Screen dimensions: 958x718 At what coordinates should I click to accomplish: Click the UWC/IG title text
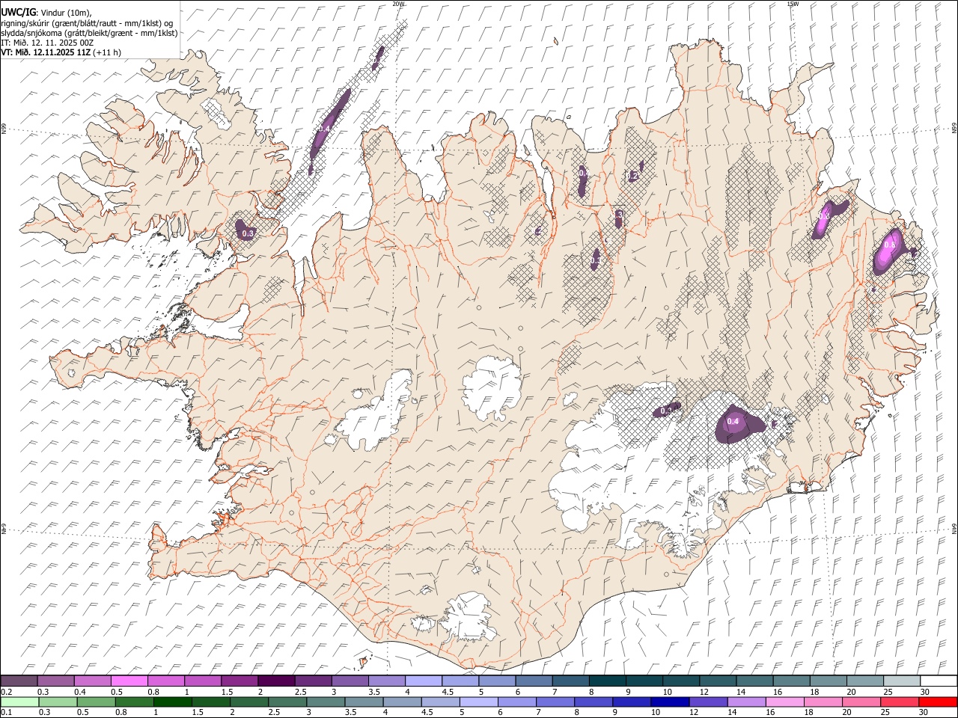[x=17, y=12]
